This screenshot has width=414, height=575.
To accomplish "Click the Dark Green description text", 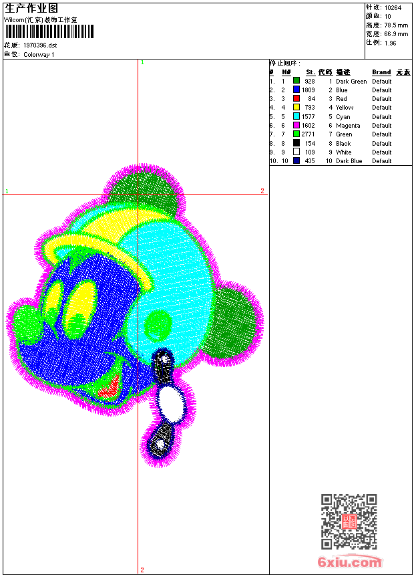I will point(351,82).
